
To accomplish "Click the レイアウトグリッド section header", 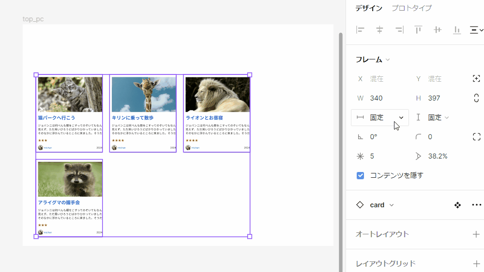I will tap(386, 264).
